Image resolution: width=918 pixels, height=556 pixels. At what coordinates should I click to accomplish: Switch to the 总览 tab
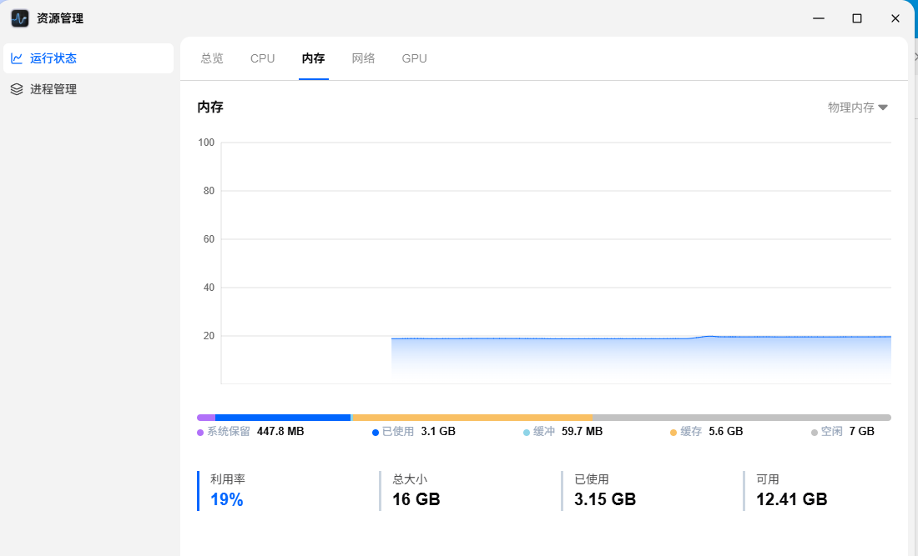coord(212,58)
